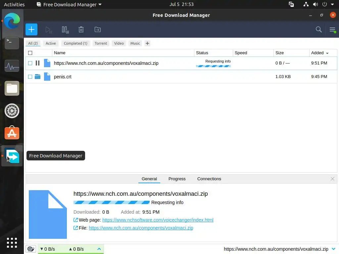Click the clock Jul 5 21:53
Screen dimensions: 339x254
[182, 4]
